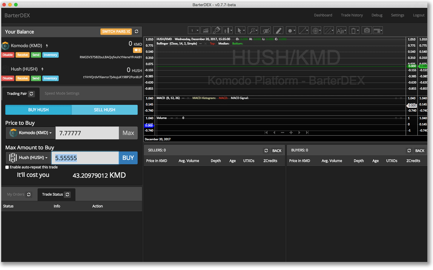
Task: Open the candlestick chart type dropdown
Action: (228, 30)
